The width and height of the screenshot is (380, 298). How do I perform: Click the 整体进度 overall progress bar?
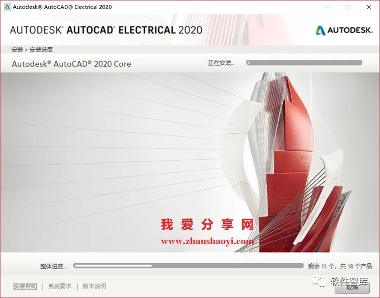tap(188, 266)
